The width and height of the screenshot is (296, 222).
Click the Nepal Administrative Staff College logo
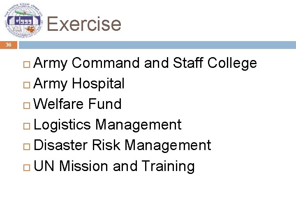23,21
